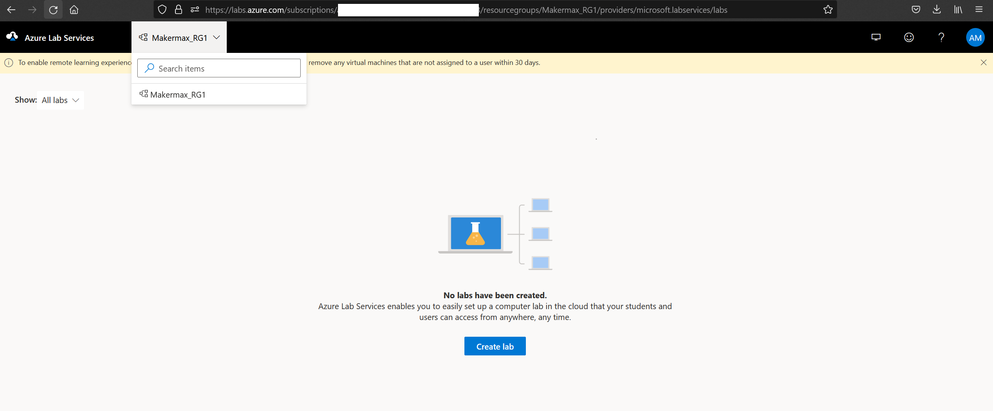The height and width of the screenshot is (411, 993).
Task: Open the site permissions icon in address bar
Action: tap(195, 10)
